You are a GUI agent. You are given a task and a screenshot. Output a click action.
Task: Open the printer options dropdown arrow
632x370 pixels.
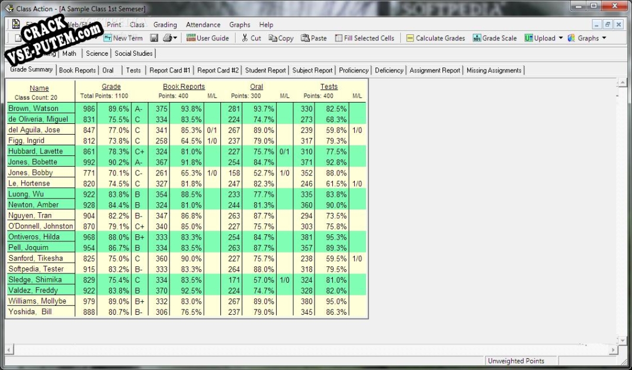[x=175, y=38]
